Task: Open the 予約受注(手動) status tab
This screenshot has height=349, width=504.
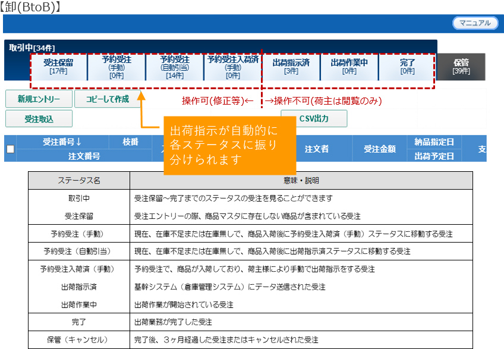Action: click(x=116, y=67)
